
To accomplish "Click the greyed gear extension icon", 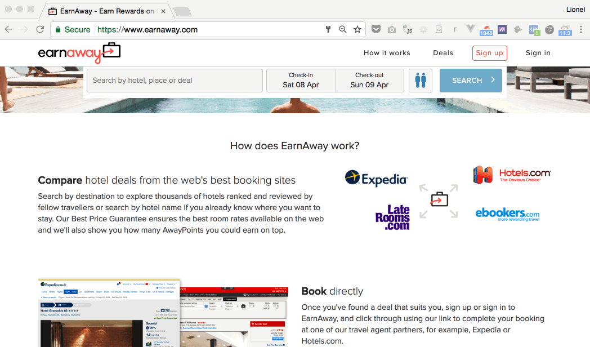I will pyautogui.click(x=423, y=29).
